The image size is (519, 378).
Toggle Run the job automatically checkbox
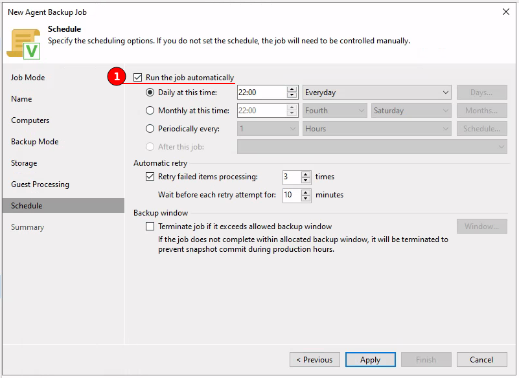click(138, 78)
